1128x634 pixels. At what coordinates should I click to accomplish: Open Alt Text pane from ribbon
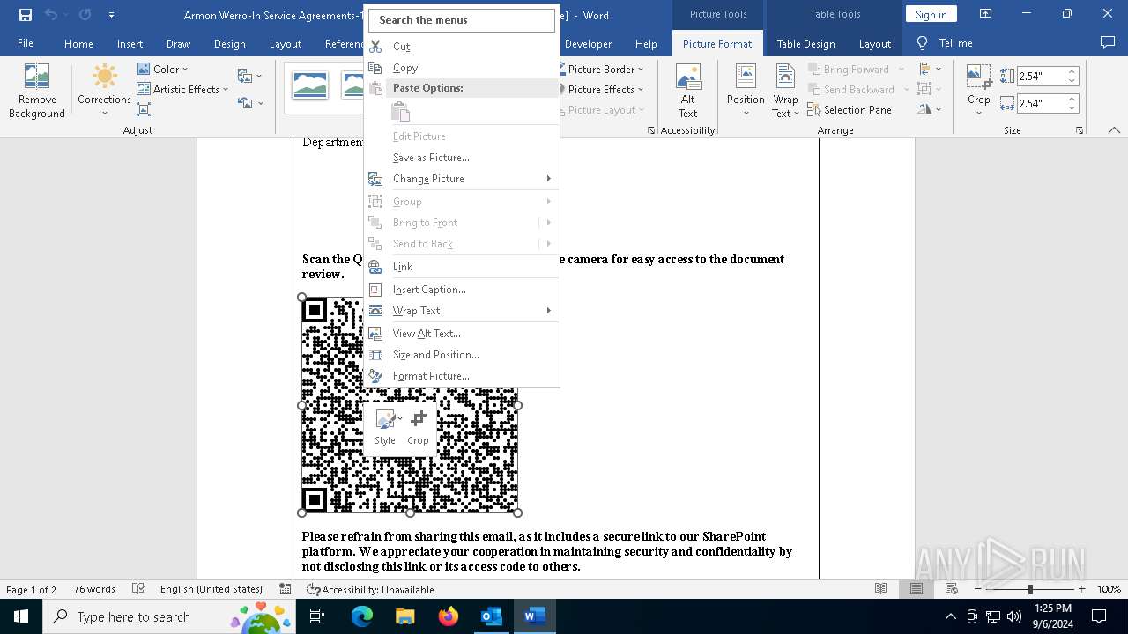[x=688, y=91]
